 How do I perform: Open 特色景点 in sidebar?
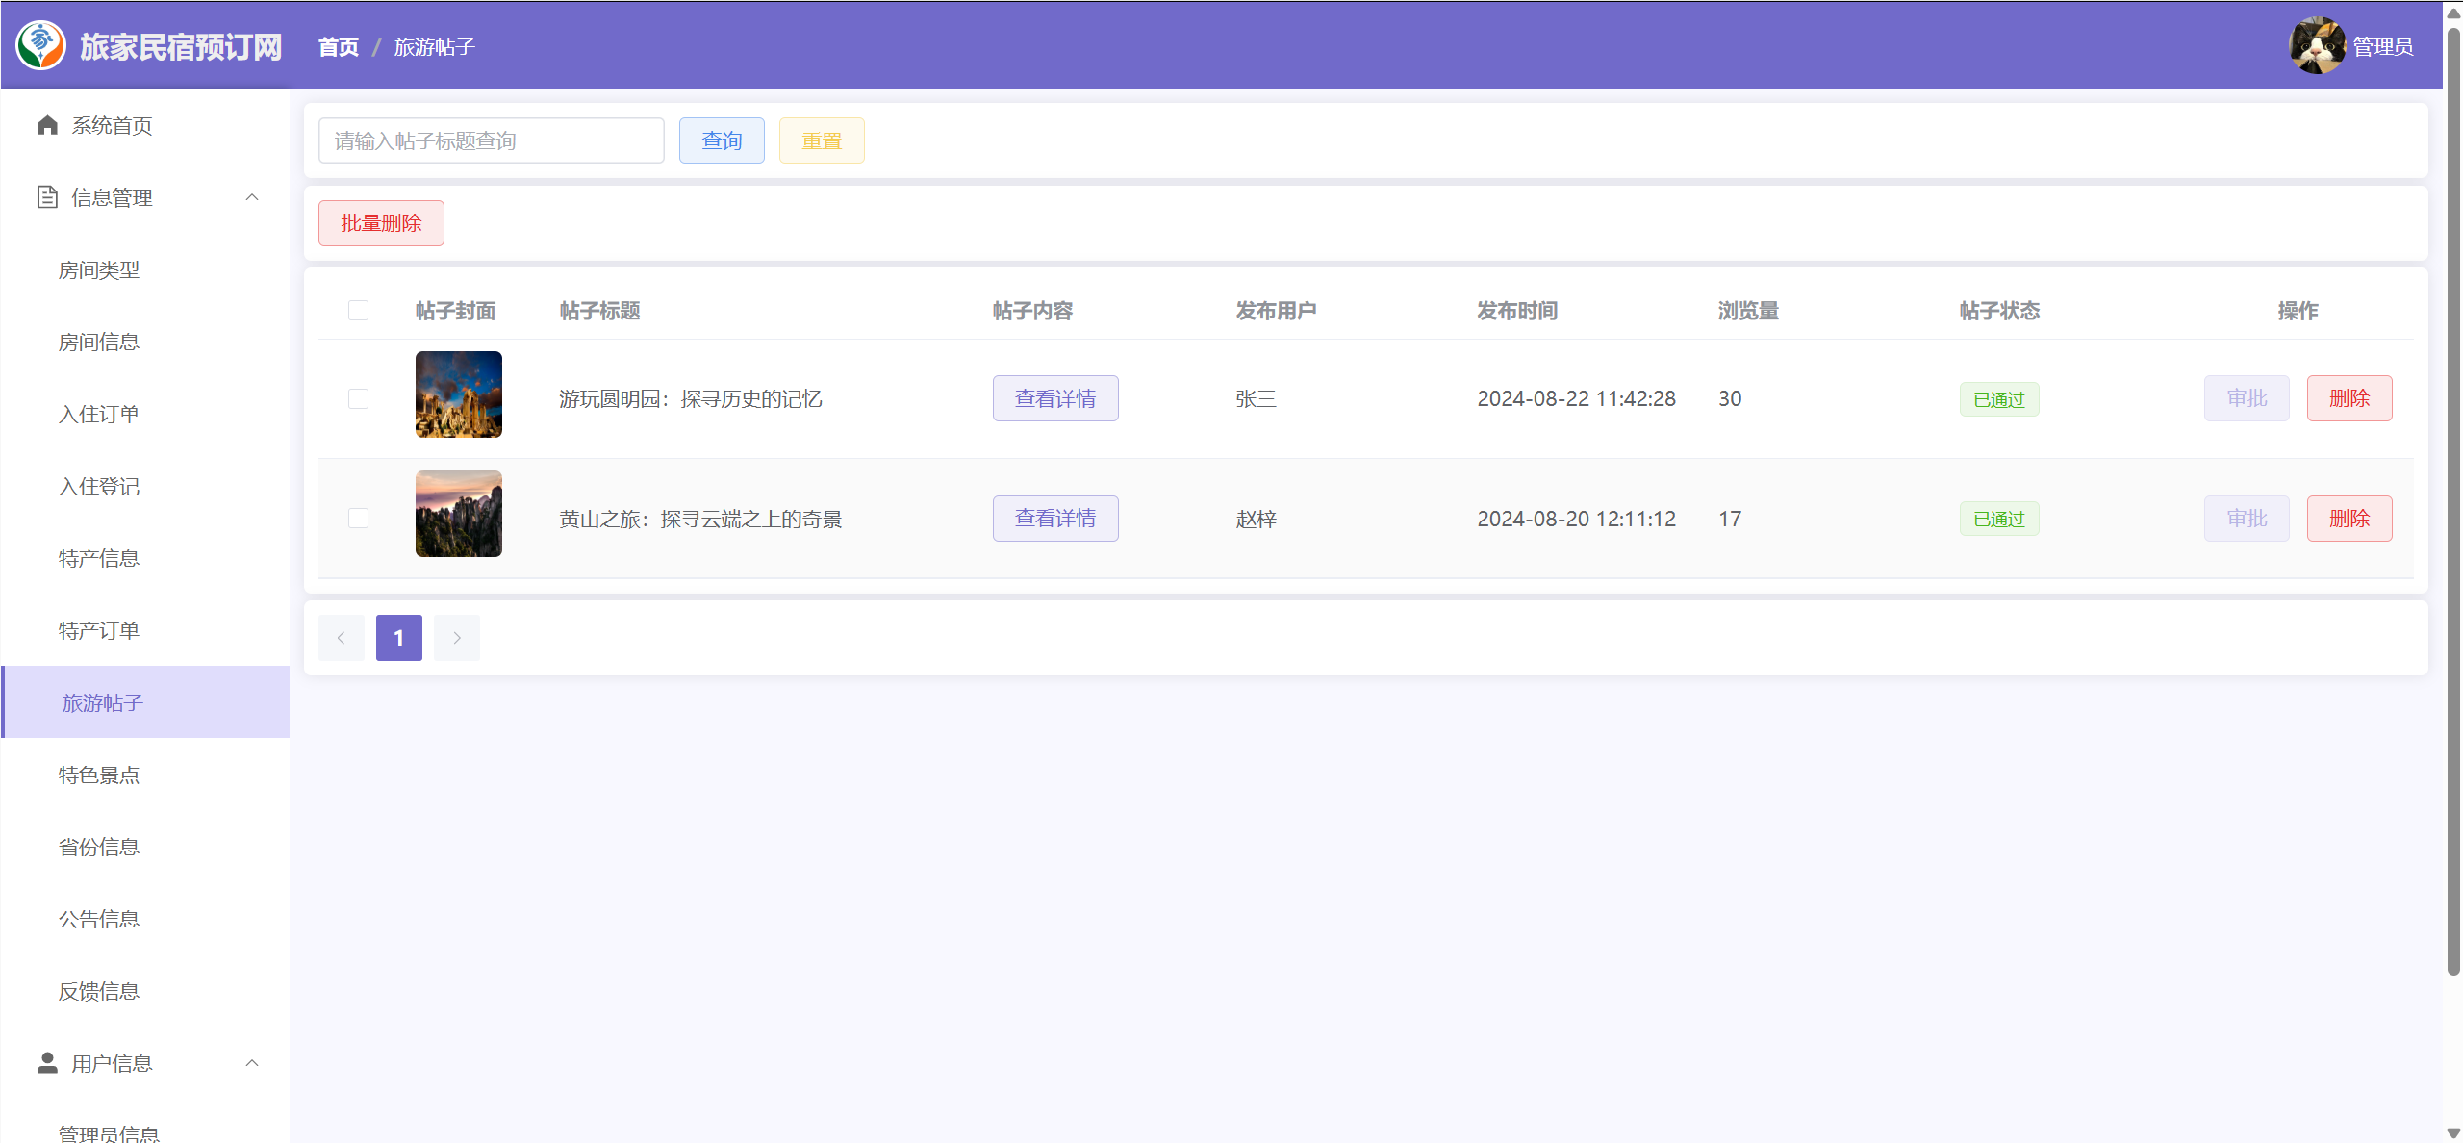pos(99,775)
